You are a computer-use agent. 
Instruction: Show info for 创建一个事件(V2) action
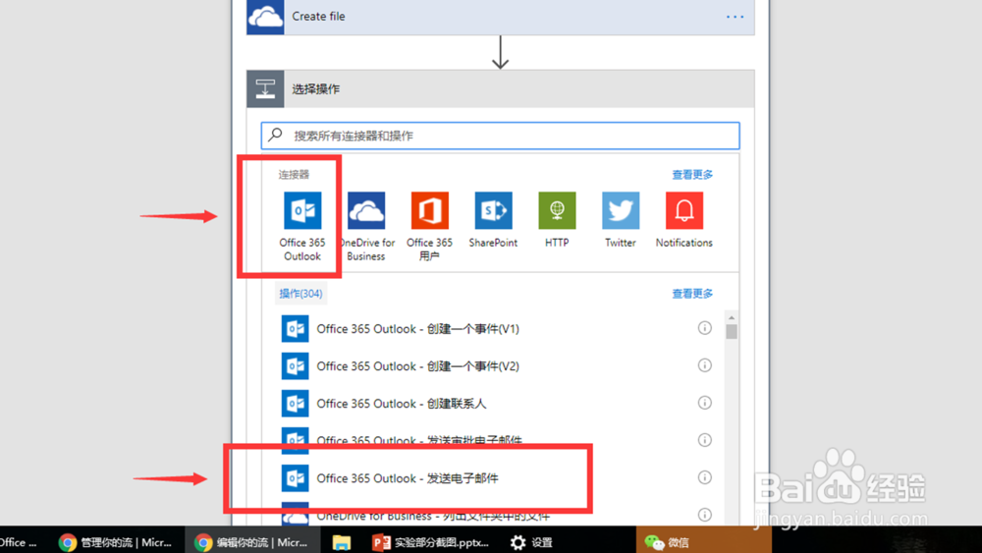(704, 365)
